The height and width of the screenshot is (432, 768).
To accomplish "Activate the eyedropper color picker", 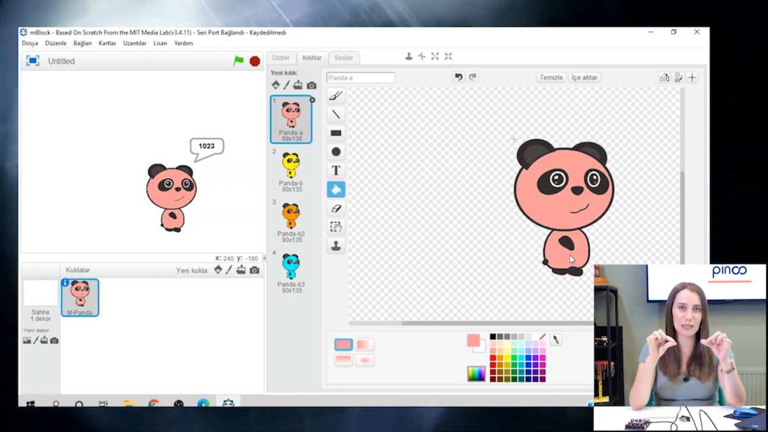I will click(x=556, y=340).
